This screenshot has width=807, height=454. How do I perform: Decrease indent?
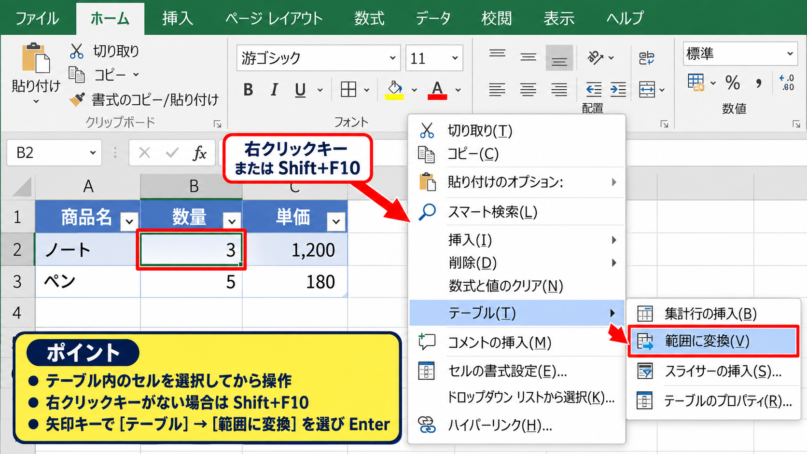click(x=594, y=89)
